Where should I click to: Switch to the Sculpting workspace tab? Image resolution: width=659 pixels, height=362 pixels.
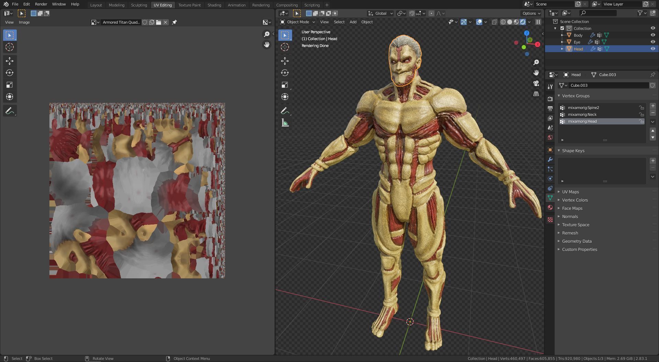point(139,5)
